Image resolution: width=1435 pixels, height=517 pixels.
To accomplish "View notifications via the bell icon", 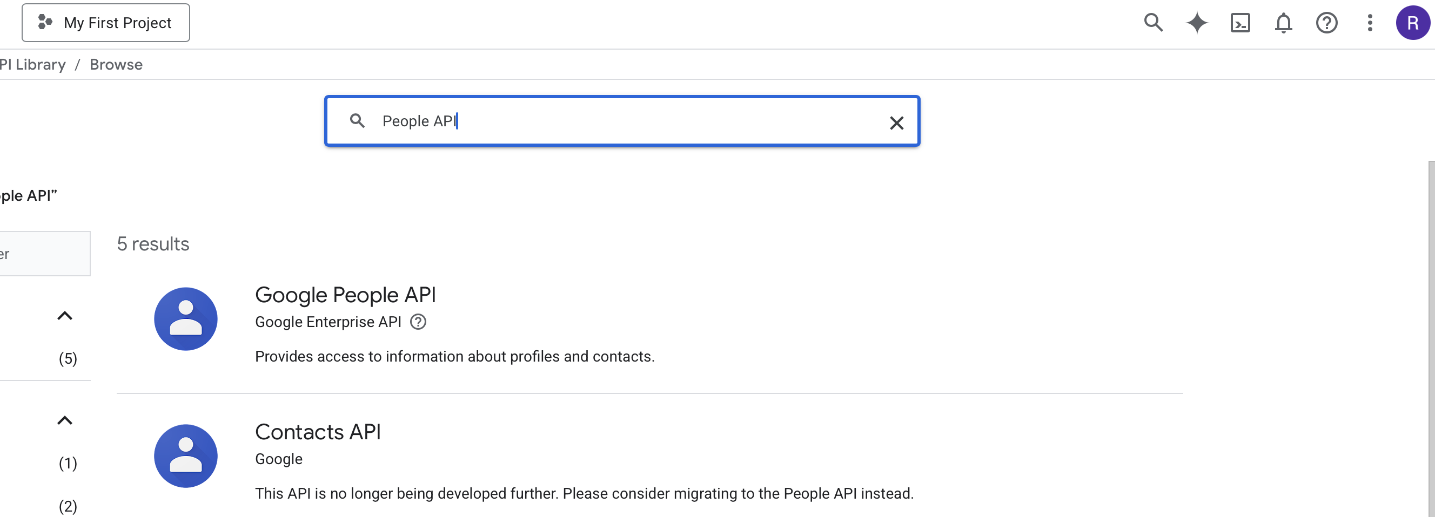I will (x=1283, y=23).
